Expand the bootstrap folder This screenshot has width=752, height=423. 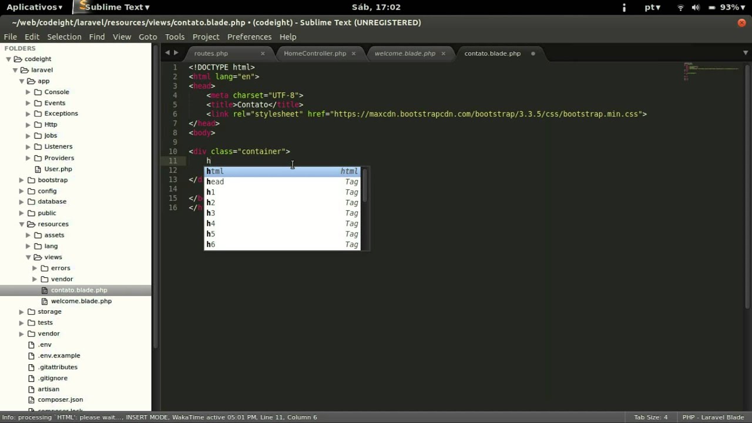point(22,180)
